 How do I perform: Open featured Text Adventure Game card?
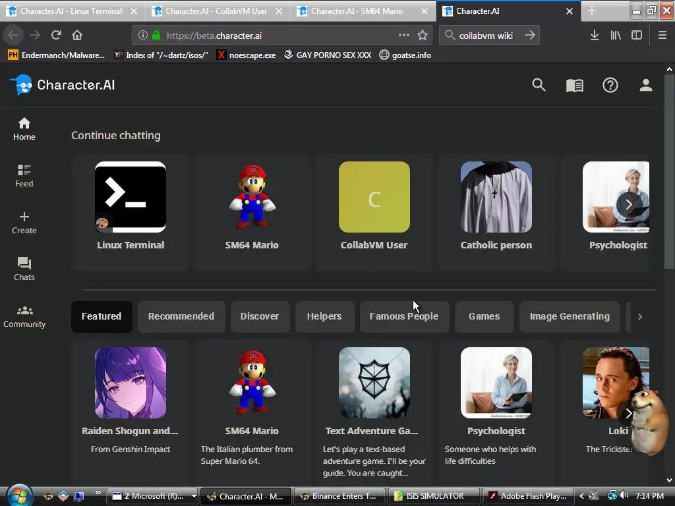[374, 413]
